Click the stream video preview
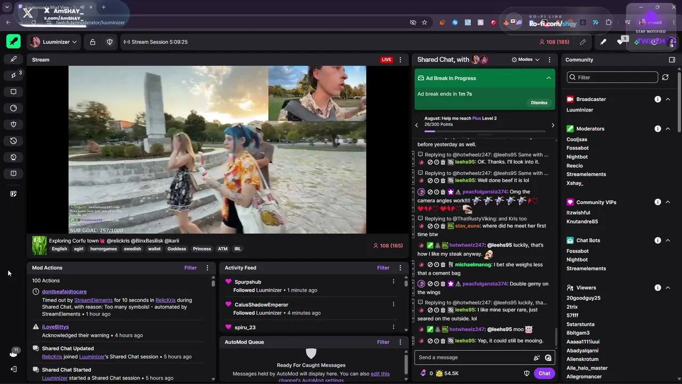Viewport: 682px width, 384px height. click(217, 149)
